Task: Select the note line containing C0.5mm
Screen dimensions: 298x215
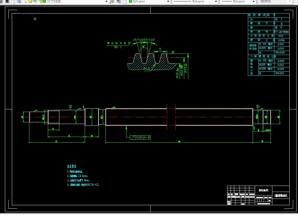Action: (78, 176)
